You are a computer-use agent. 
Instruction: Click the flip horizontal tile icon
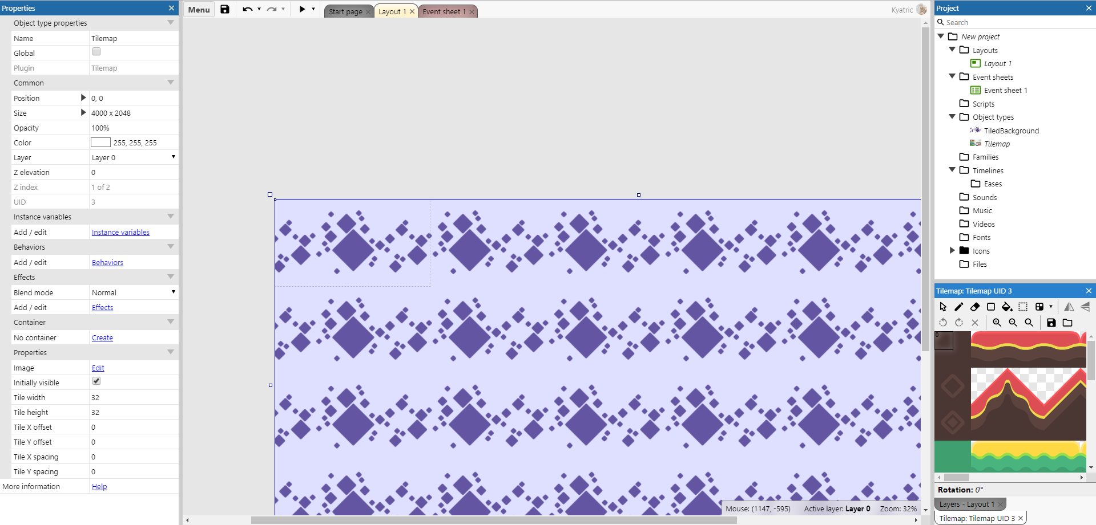pos(1069,307)
